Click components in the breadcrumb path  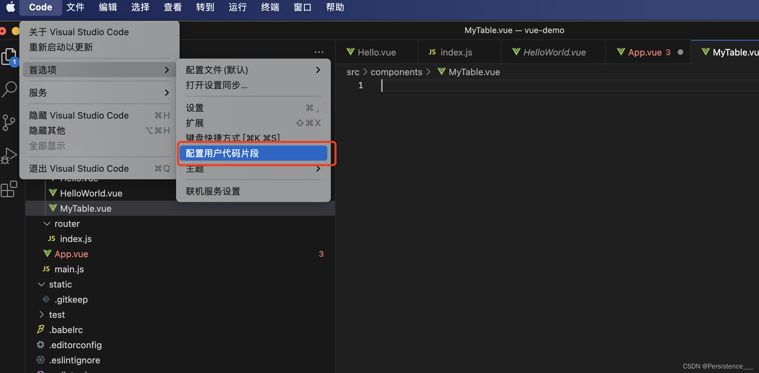click(396, 72)
